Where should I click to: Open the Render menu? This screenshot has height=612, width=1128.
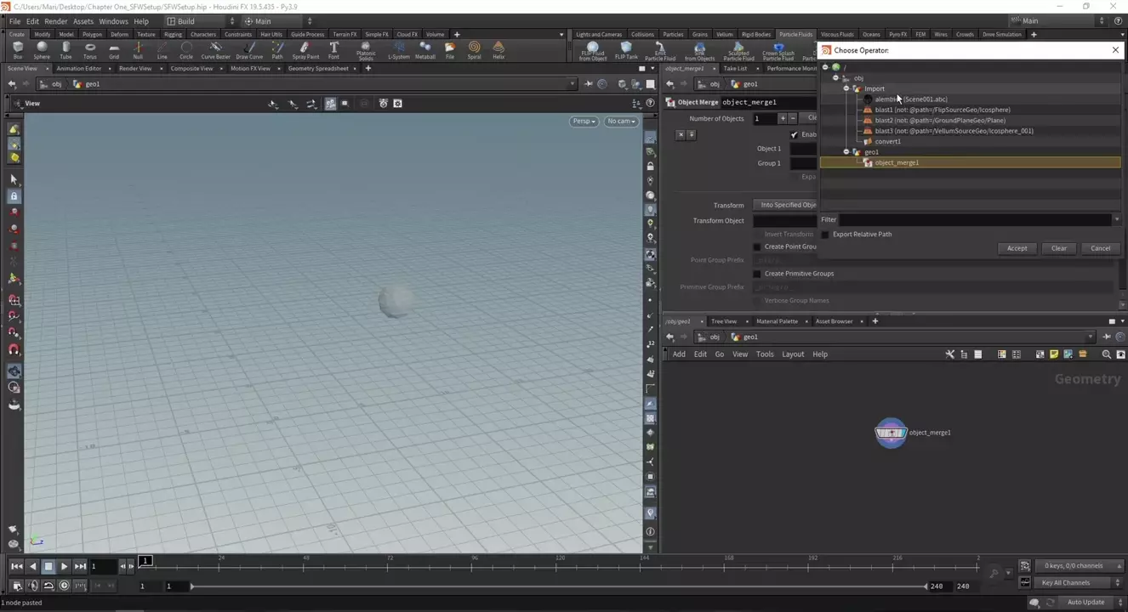pyautogui.click(x=55, y=21)
